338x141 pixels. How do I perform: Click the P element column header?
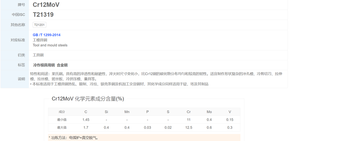pyautogui.click(x=147, y=112)
